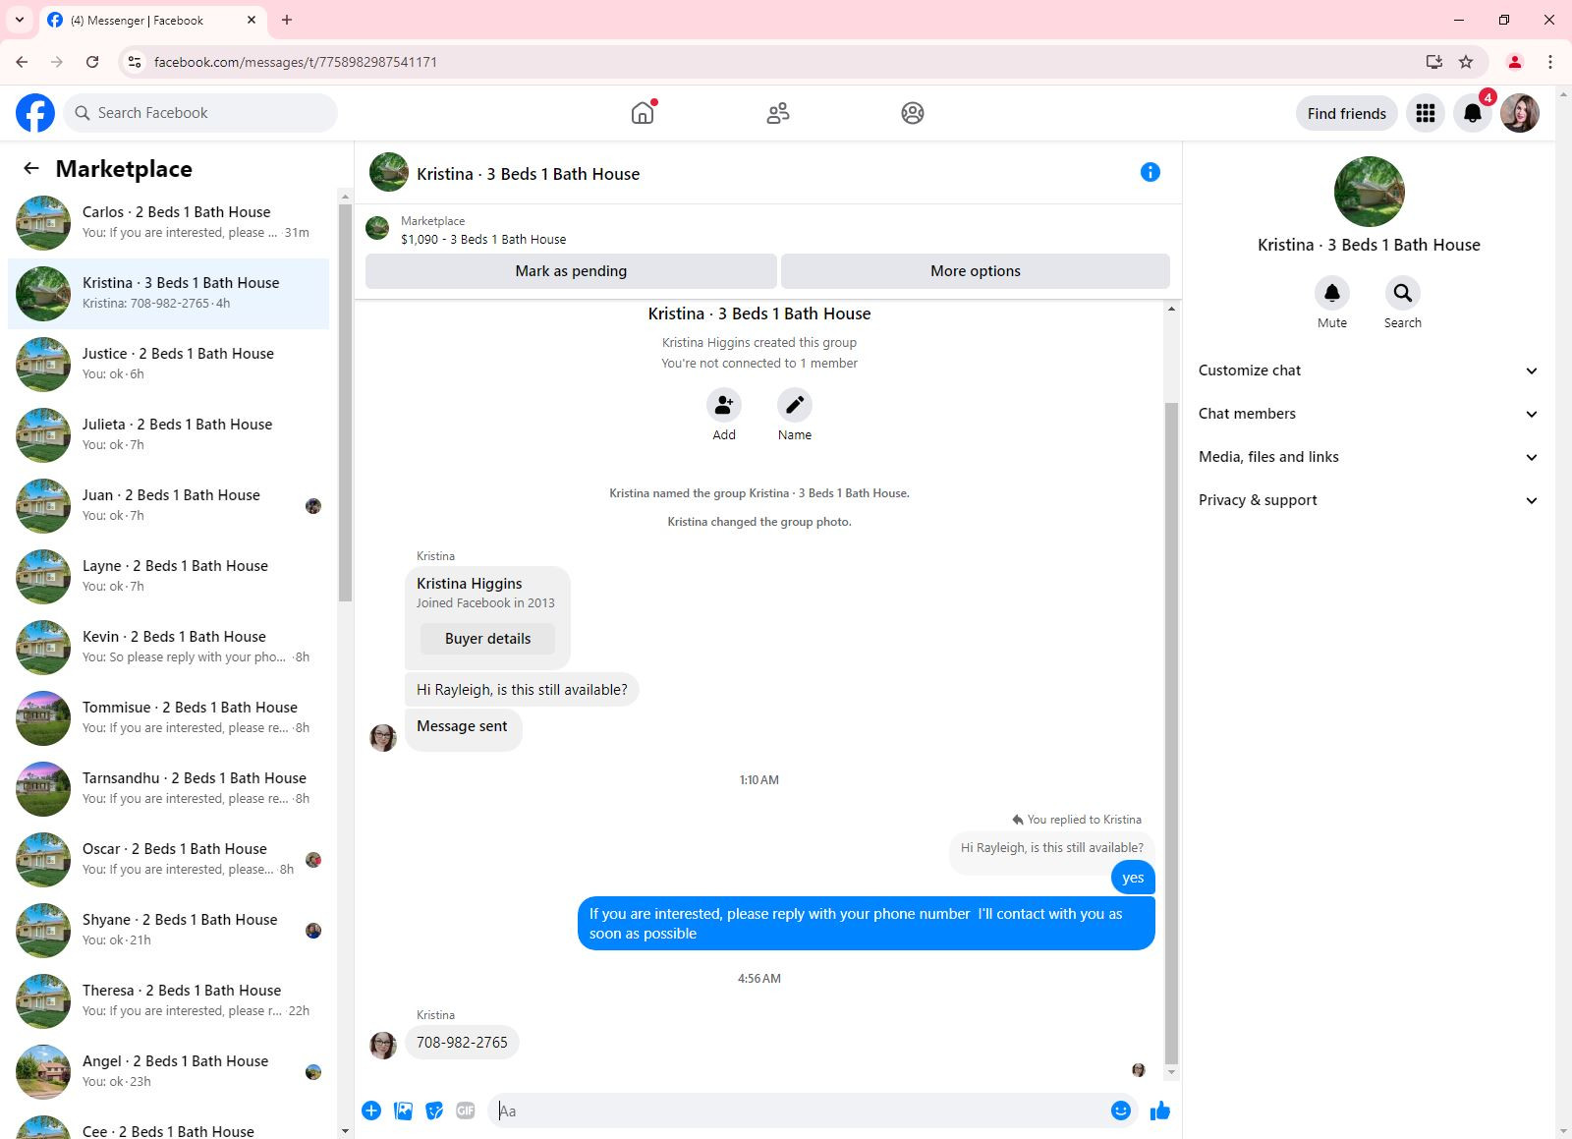Click the 'Message sent' bubble
This screenshot has height=1139, width=1572.
[463, 728]
